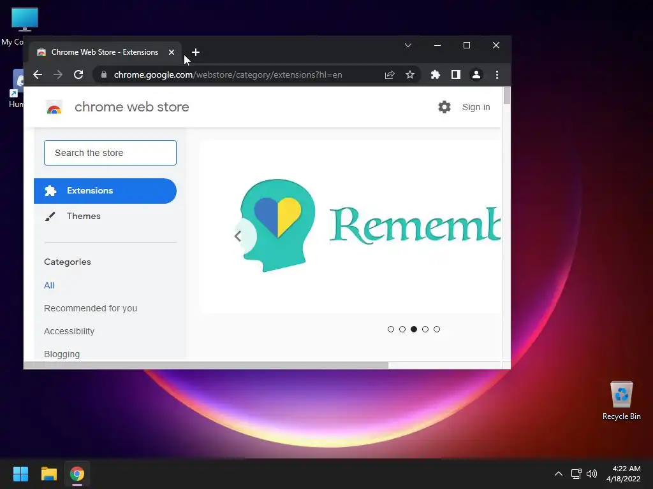The width and height of the screenshot is (653, 489).
Task: Click the horizontal page scrollbar thumb
Action: pyautogui.click(x=206, y=365)
